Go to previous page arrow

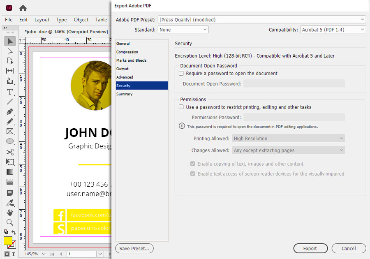click(61, 254)
